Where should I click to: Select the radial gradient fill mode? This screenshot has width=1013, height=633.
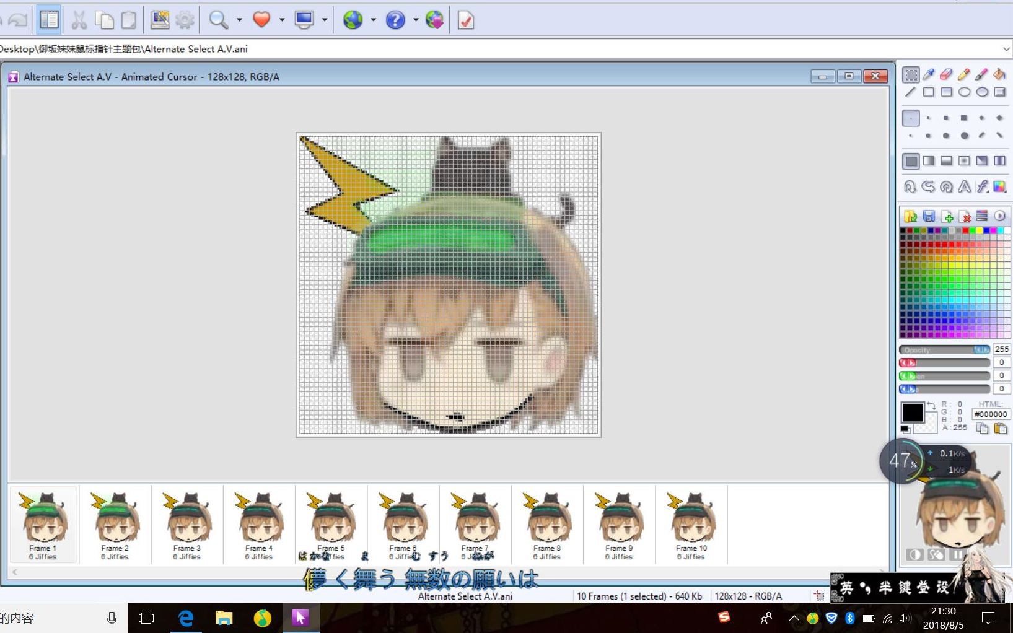coord(964,161)
